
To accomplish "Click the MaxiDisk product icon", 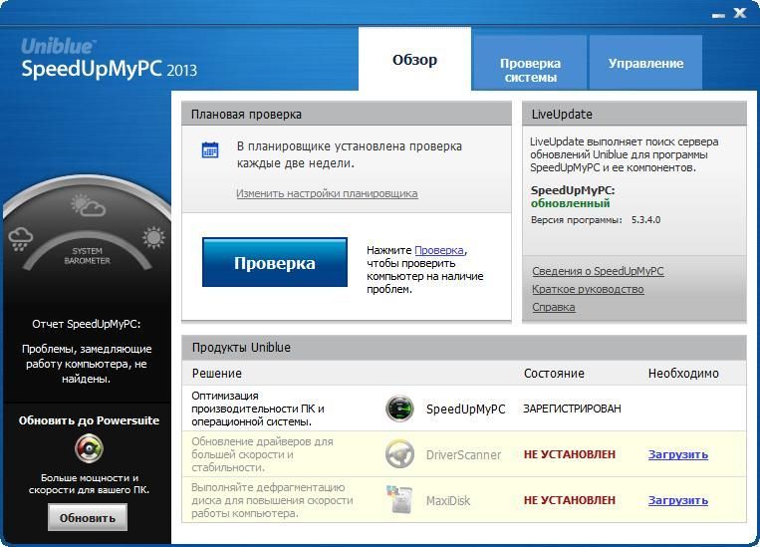I will point(399,499).
